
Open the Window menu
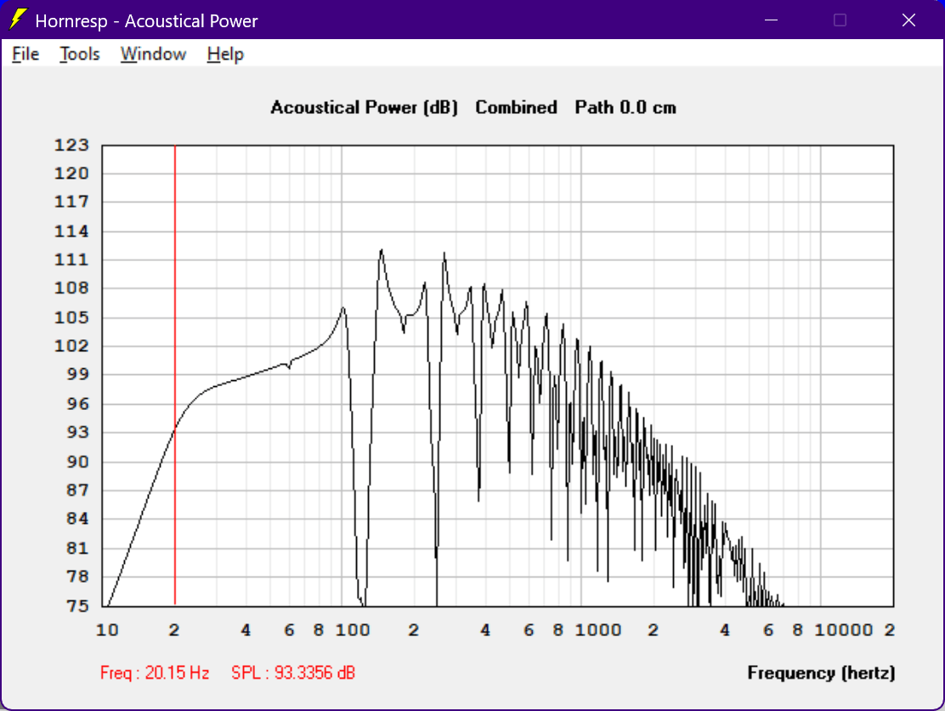[x=153, y=54]
